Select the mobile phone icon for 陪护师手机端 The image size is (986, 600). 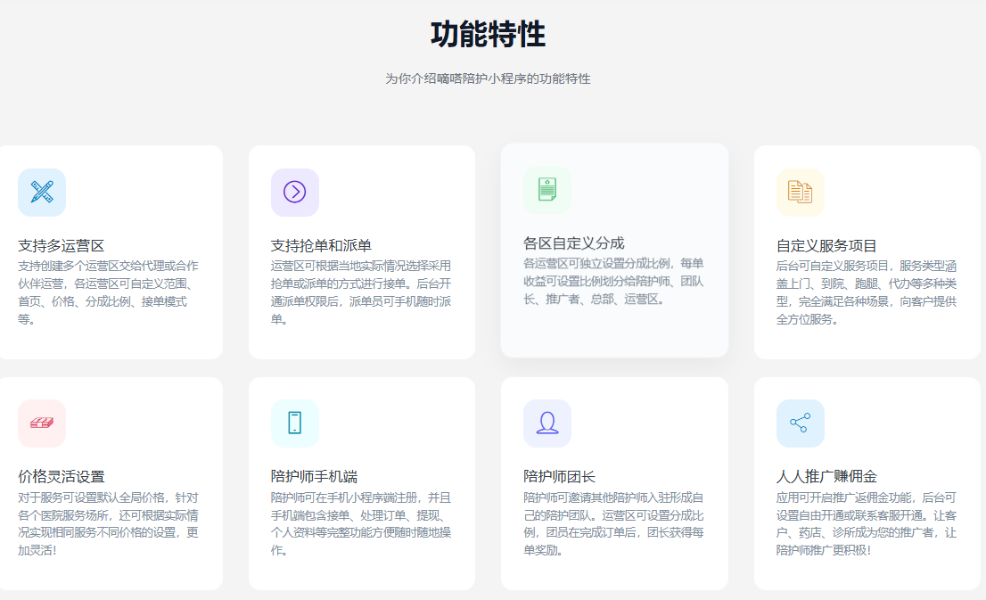pos(294,423)
